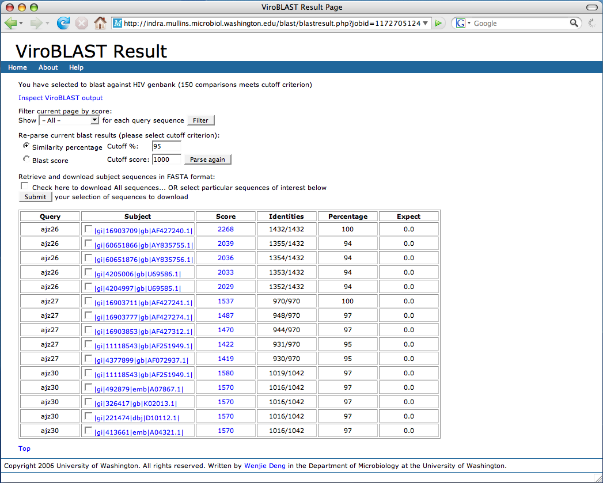Open the Inspect ViroBLAST output link
This screenshot has width=603, height=483.
(x=60, y=98)
